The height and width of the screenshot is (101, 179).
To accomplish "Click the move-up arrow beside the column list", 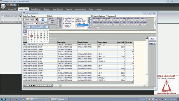I will (x=90, y=19).
